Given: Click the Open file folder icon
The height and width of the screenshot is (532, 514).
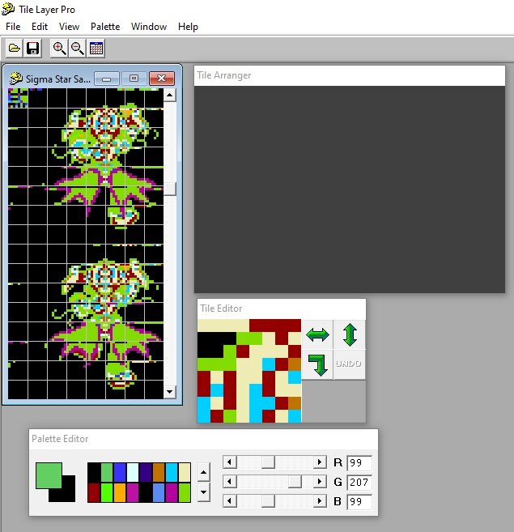Looking at the screenshot, I should tap(15, 48).
